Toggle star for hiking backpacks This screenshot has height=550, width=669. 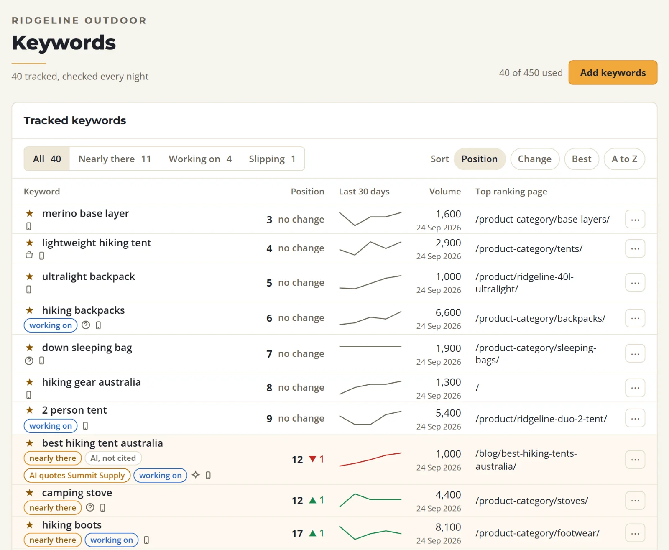29,310
